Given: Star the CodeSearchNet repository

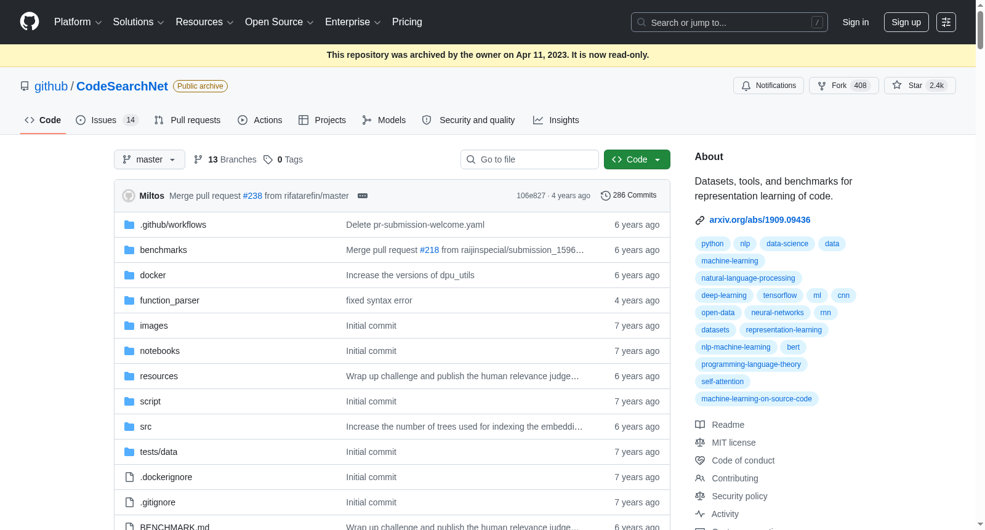Looking at the screenshot, I should point(920,86).
